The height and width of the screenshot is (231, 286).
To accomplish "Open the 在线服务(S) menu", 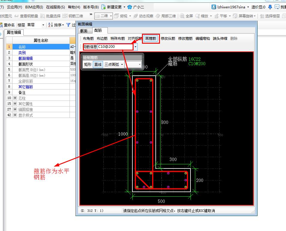I will (x=55, y=7).
